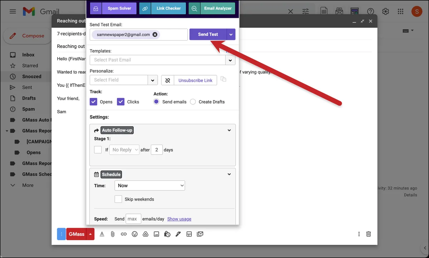Insert a link in the email
Screen dimensions: 429x258
coord(124,234)
